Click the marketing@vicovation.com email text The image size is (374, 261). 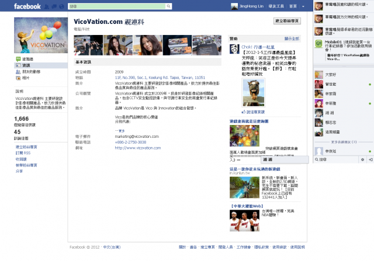coord(137,137)
